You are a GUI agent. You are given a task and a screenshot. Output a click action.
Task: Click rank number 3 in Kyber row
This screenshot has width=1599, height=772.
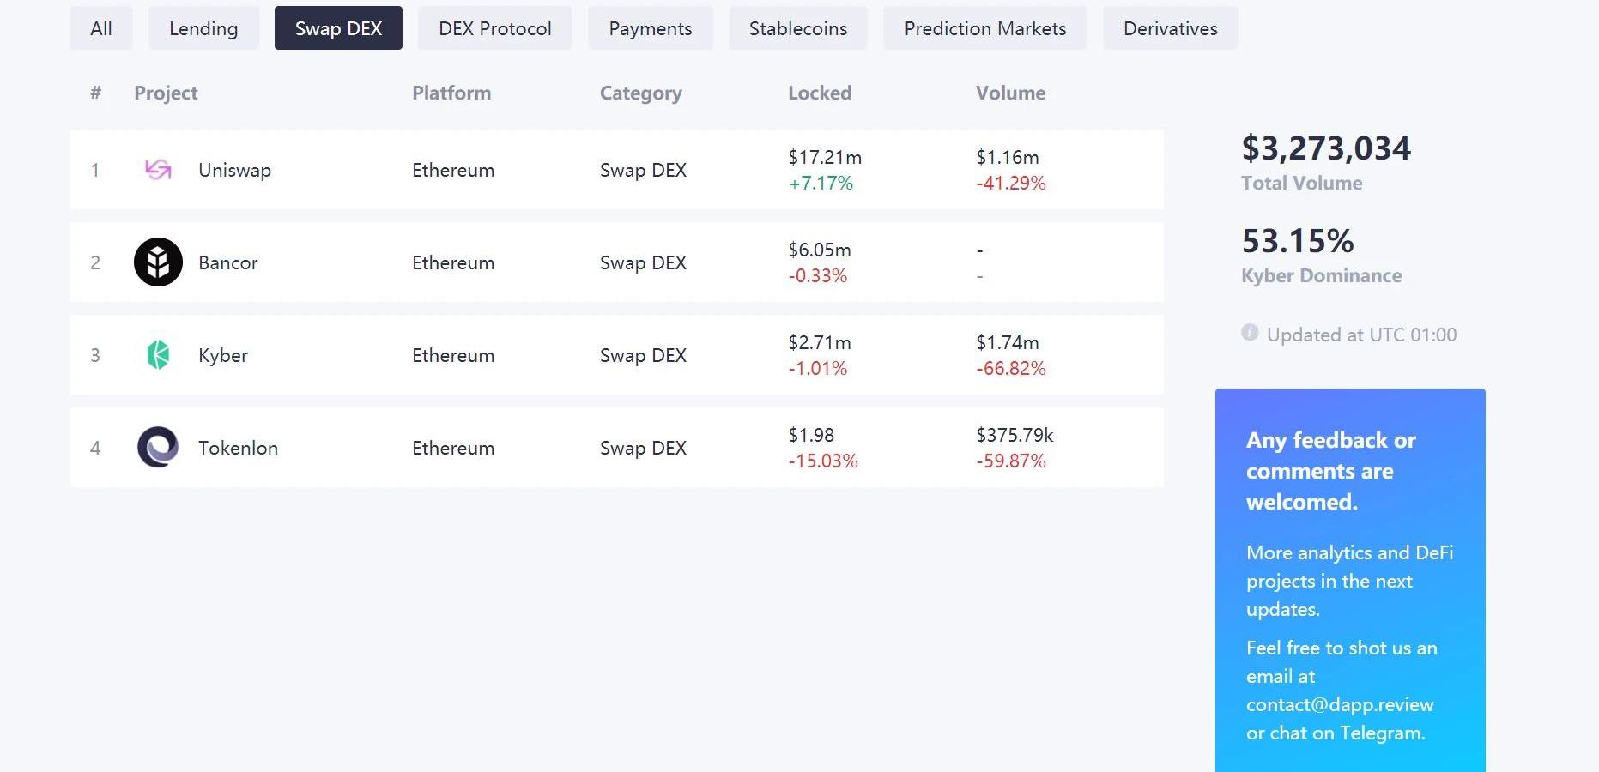click(95, 355)
